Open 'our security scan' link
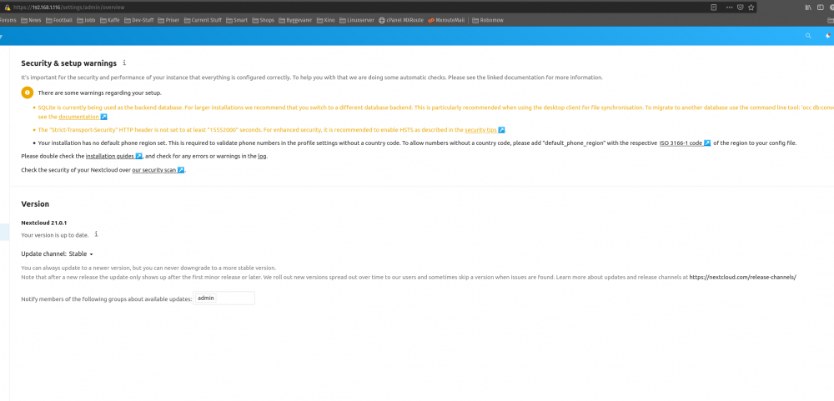Screen dimensions: 834x401 (158, 170)
